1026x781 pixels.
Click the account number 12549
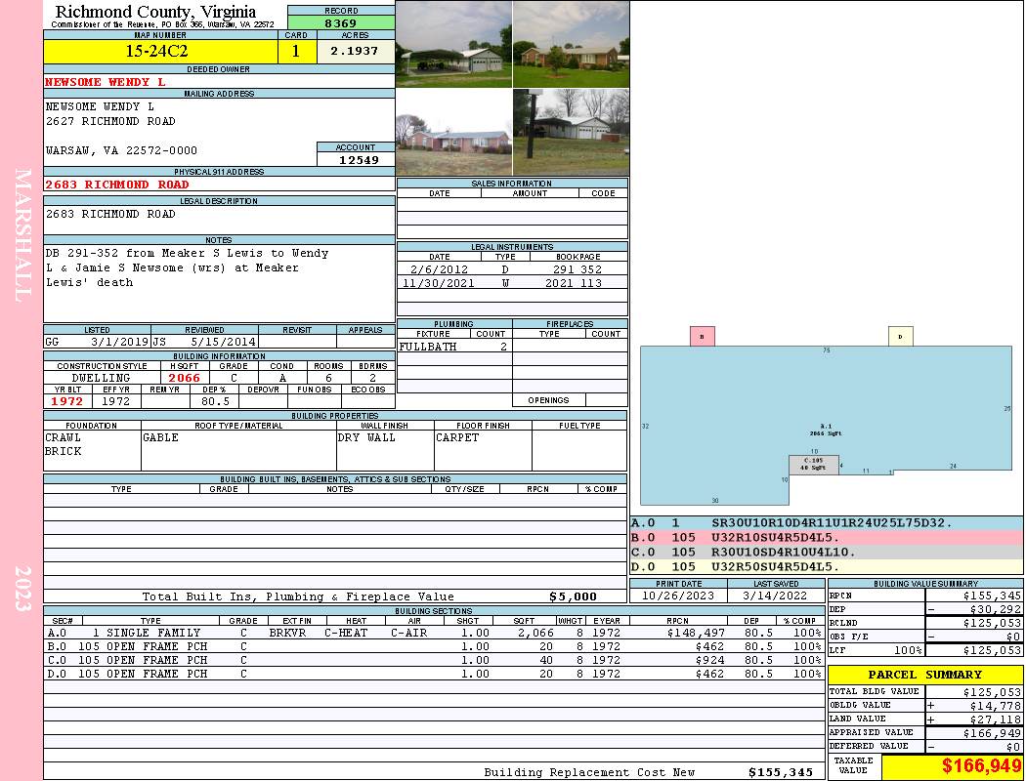point(356,159)
